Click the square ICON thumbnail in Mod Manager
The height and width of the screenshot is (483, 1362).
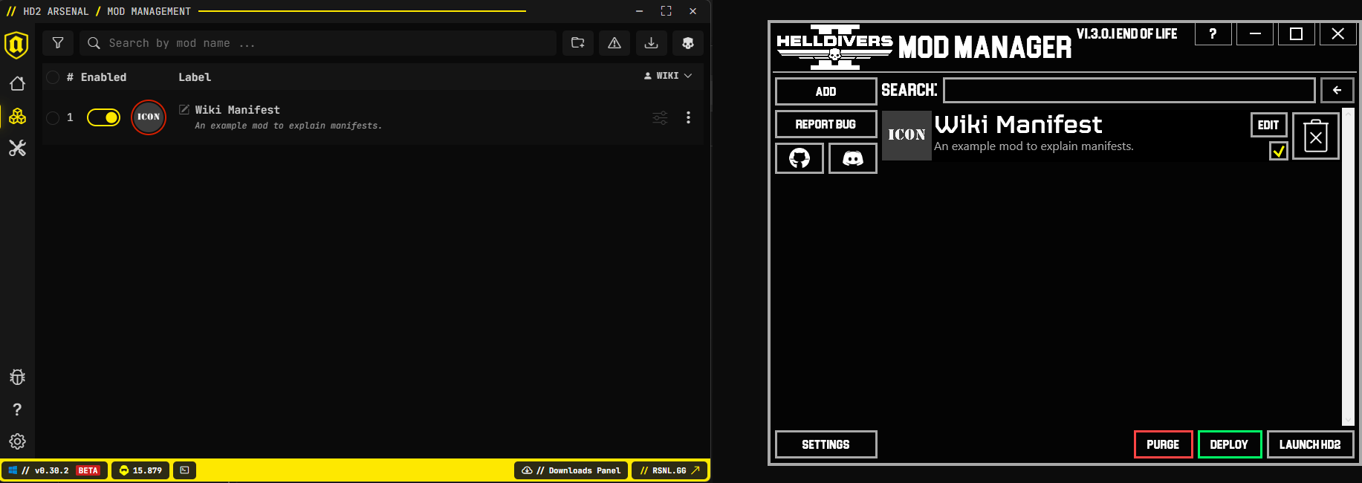[907, 135]
